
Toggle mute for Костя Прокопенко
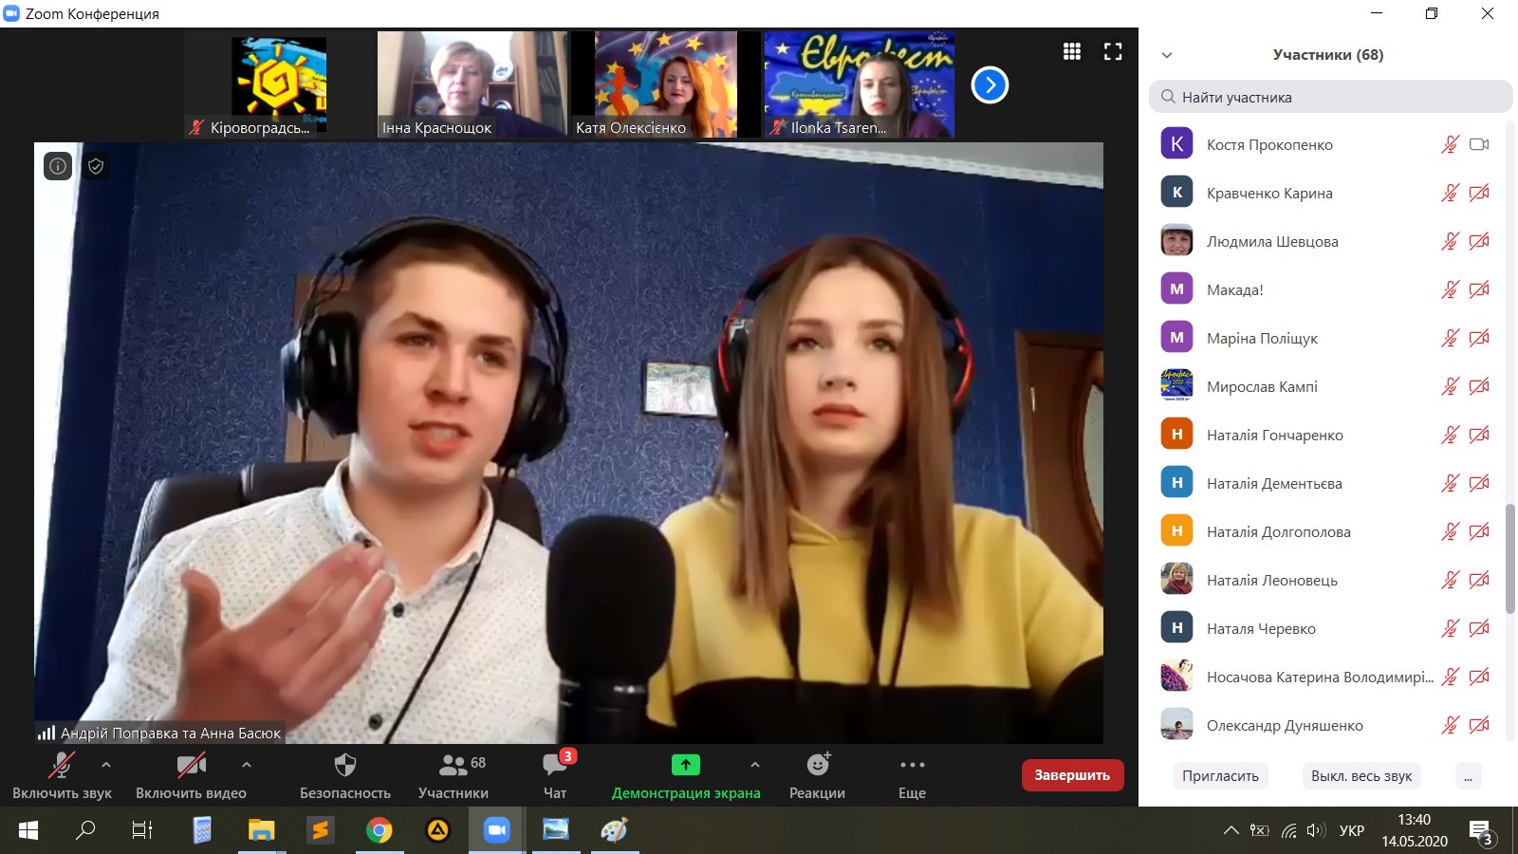tap(1450, 144)
